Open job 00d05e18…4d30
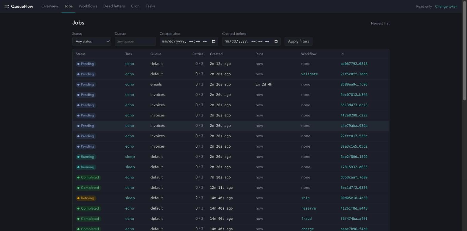Image resolution: width=467 pixels, height=231 pixels. [x=354, y=198]
